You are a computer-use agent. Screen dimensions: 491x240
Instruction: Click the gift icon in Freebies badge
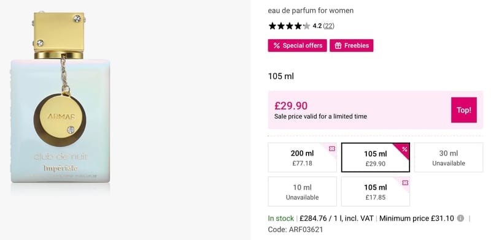[x=338, y=46]
